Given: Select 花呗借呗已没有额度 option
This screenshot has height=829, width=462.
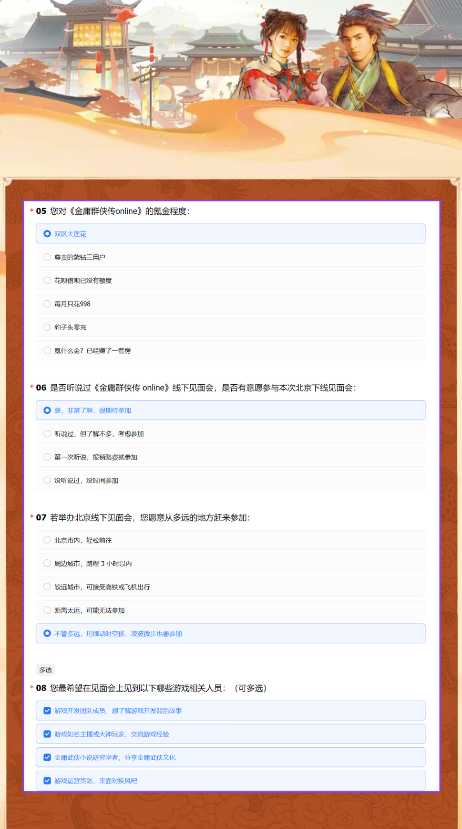Looking at the screenshot, I should (230, 281).
